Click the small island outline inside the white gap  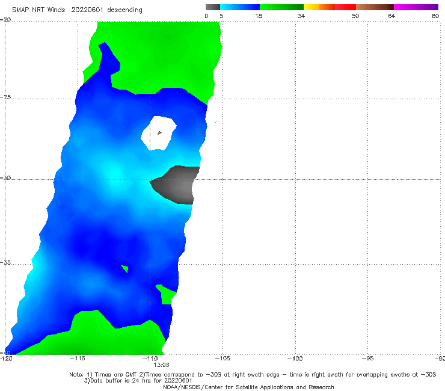click(x=159, y=132)
